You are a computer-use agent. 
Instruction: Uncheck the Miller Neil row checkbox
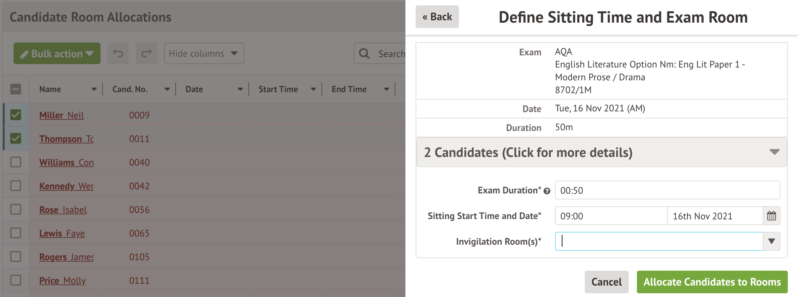pos(16,115)
